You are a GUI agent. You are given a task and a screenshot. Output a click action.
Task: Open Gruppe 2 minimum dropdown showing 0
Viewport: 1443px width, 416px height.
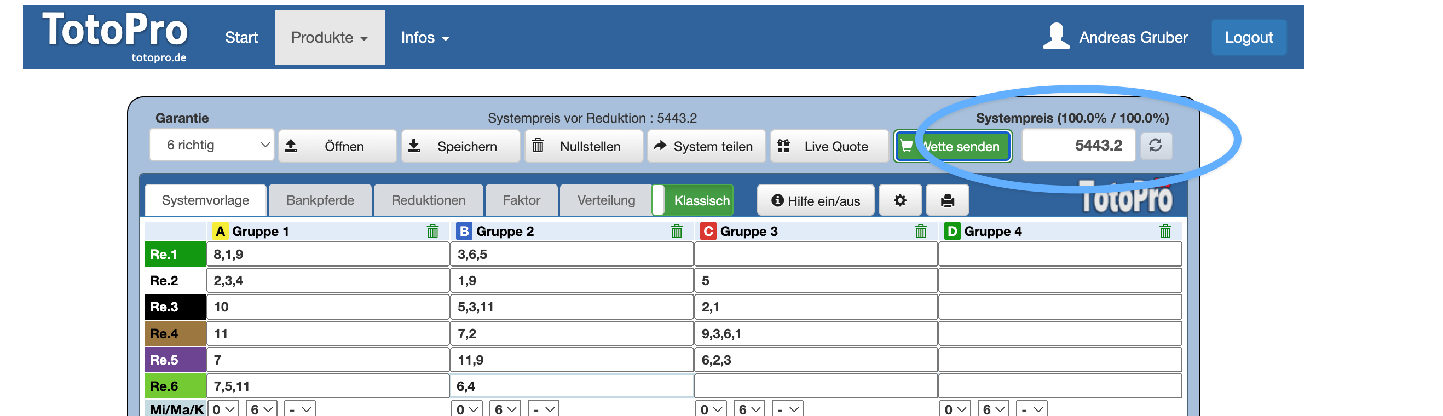467,409
